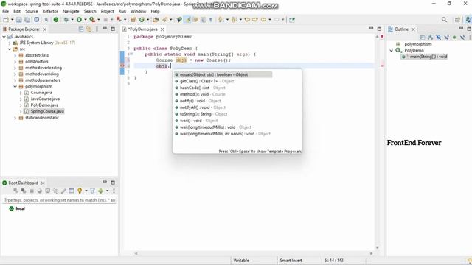This screenshot has height=265, width=472.
Task: Click the Save All icon in toolbar
Action: pos(27,20)
